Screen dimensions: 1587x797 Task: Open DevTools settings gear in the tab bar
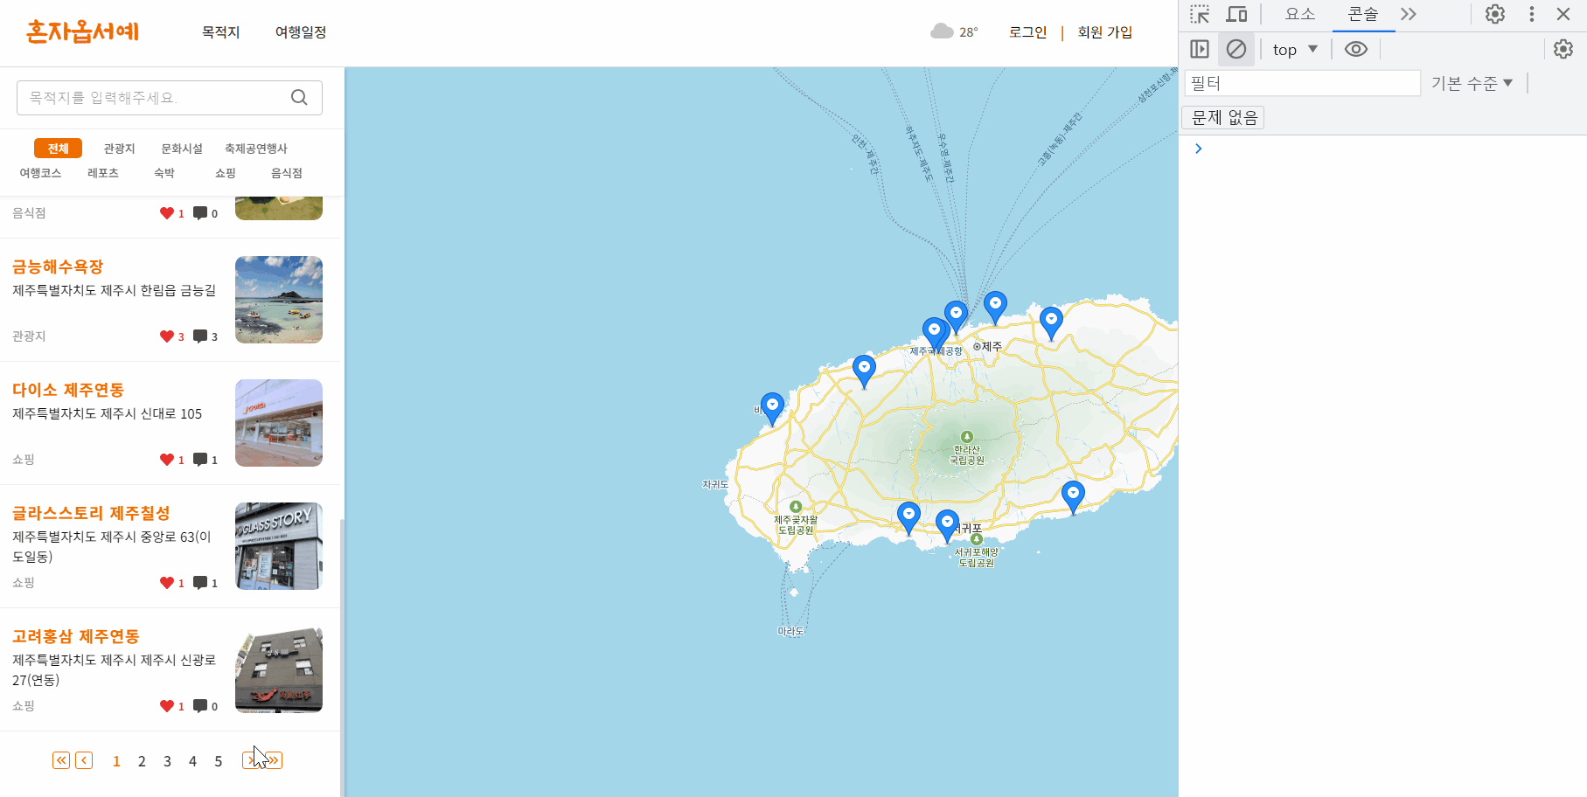pyautogui.click(x=1495, y=14)
